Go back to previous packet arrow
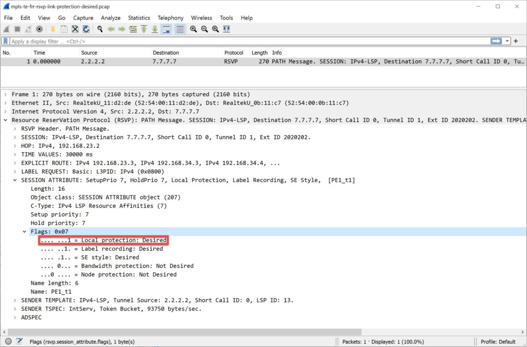 point(111,29)
